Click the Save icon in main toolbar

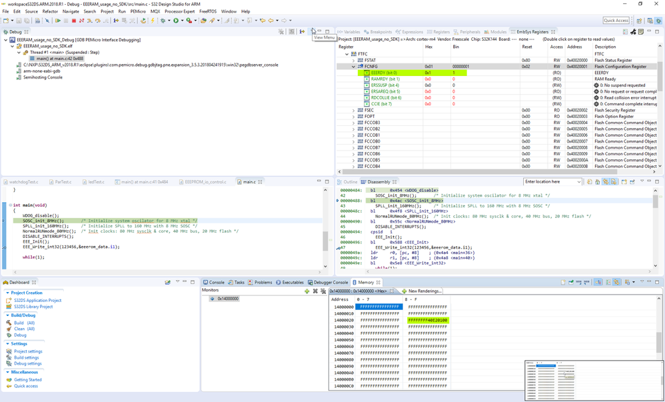point(20,21)
